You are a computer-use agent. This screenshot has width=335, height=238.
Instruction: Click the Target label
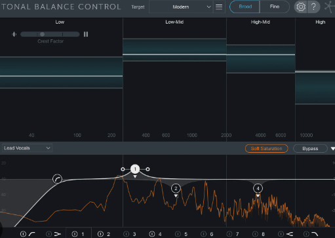pyautogui.click(x=138, y=7)
